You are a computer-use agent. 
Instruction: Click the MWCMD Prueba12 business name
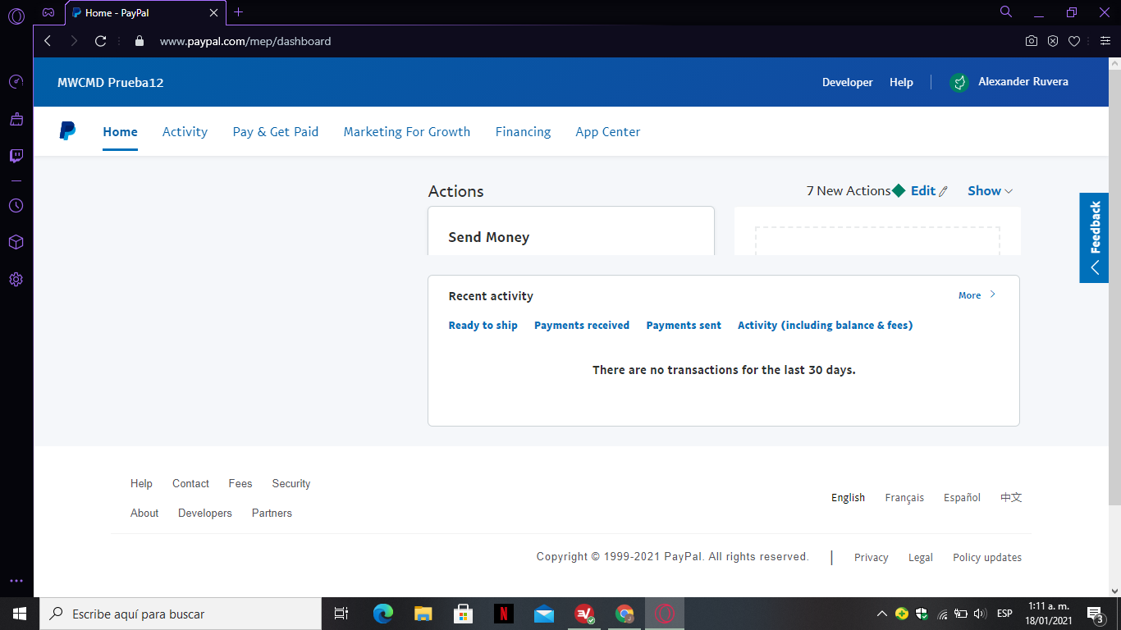pyautogui.click(x=111, y=82)
